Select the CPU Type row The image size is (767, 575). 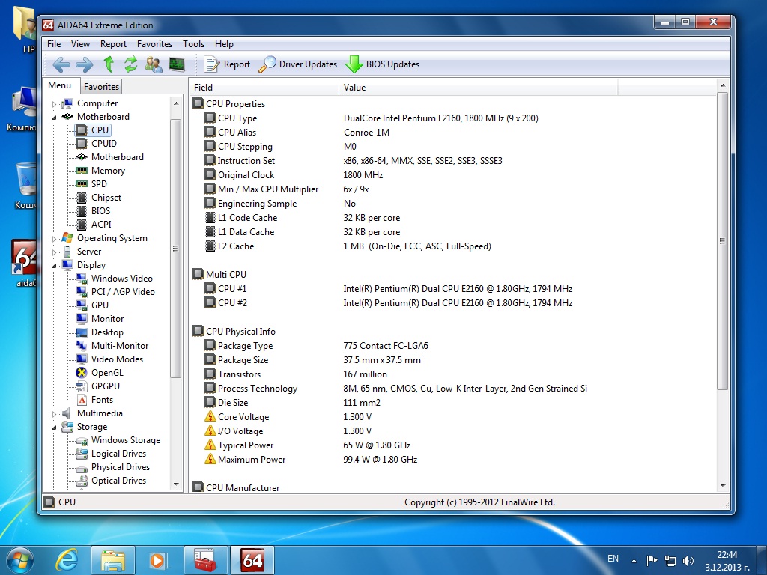(x=452, y=118)
